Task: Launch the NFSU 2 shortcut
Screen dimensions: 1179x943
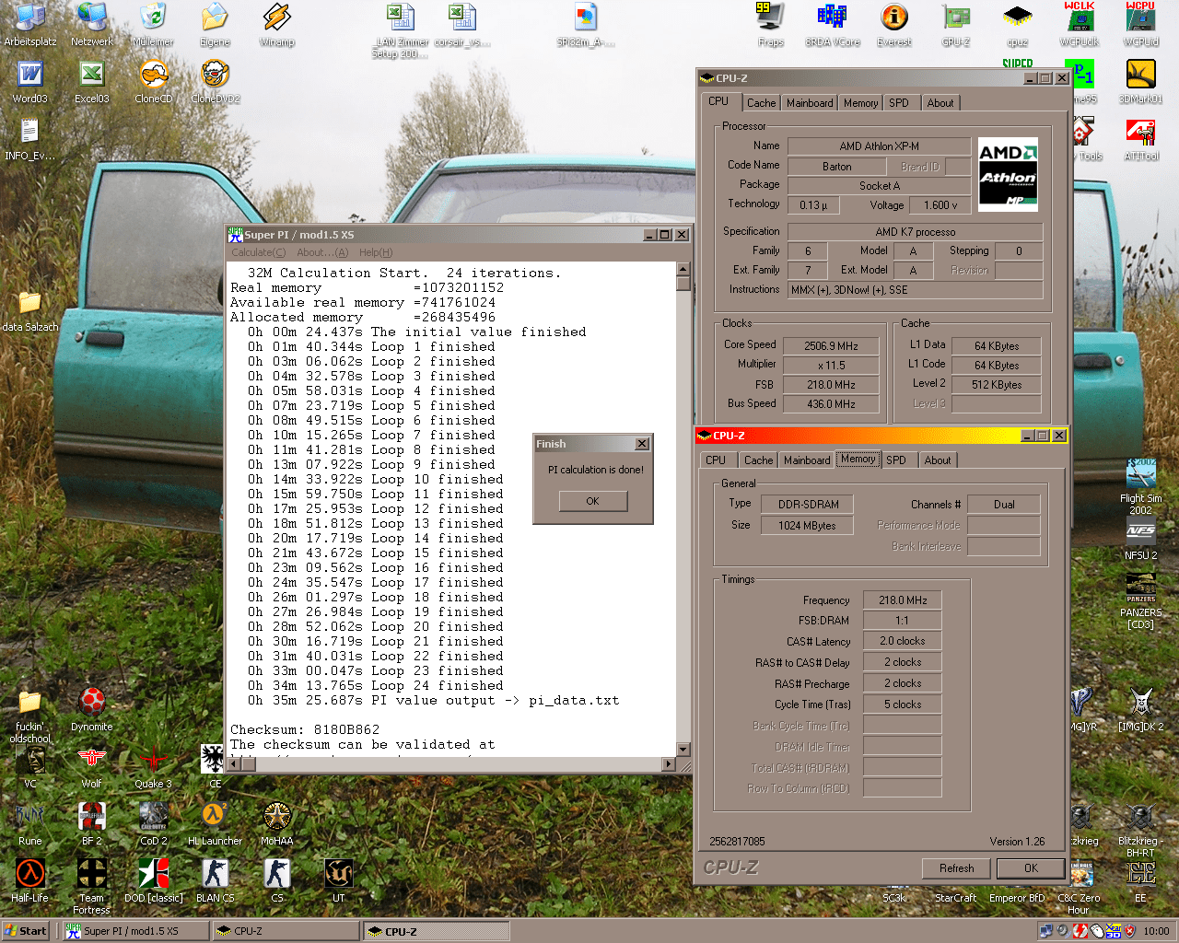Action: click(x=1140, y=540)
